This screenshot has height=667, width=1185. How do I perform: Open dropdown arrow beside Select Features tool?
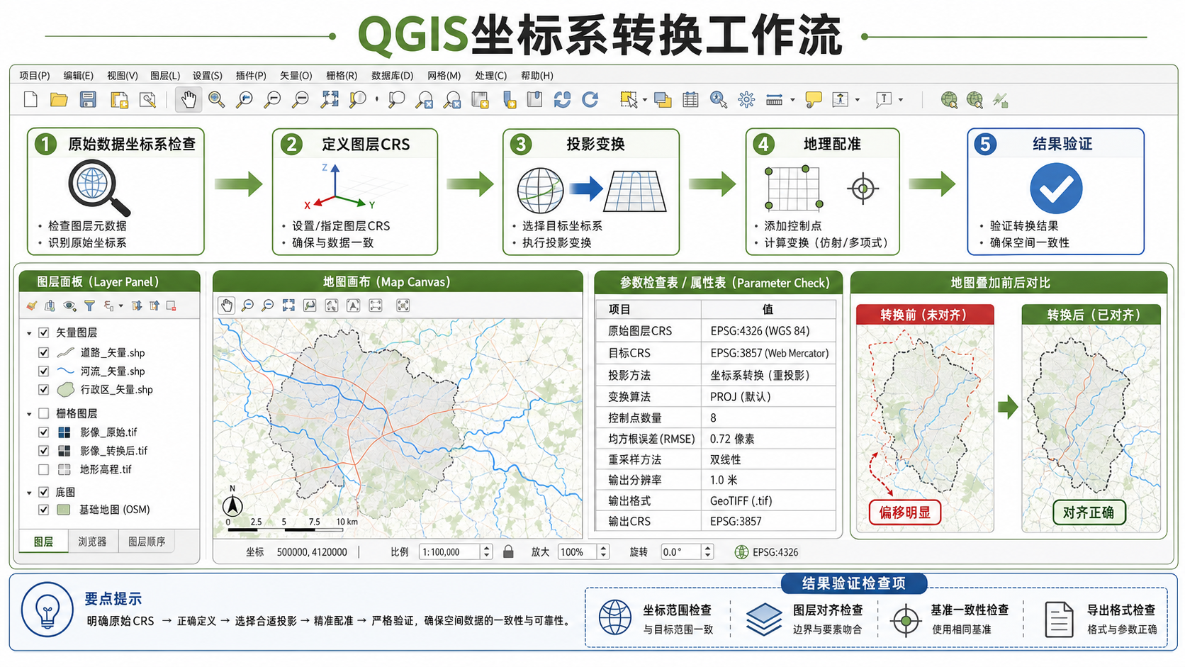pyautogui.click(x=644, y=101)
